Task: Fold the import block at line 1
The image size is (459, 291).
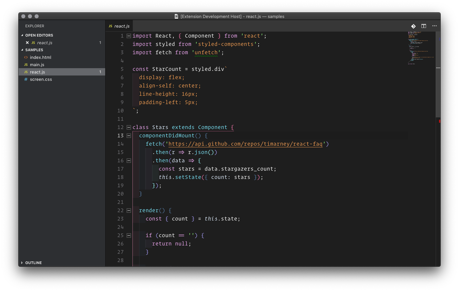Action: [129, 36]
